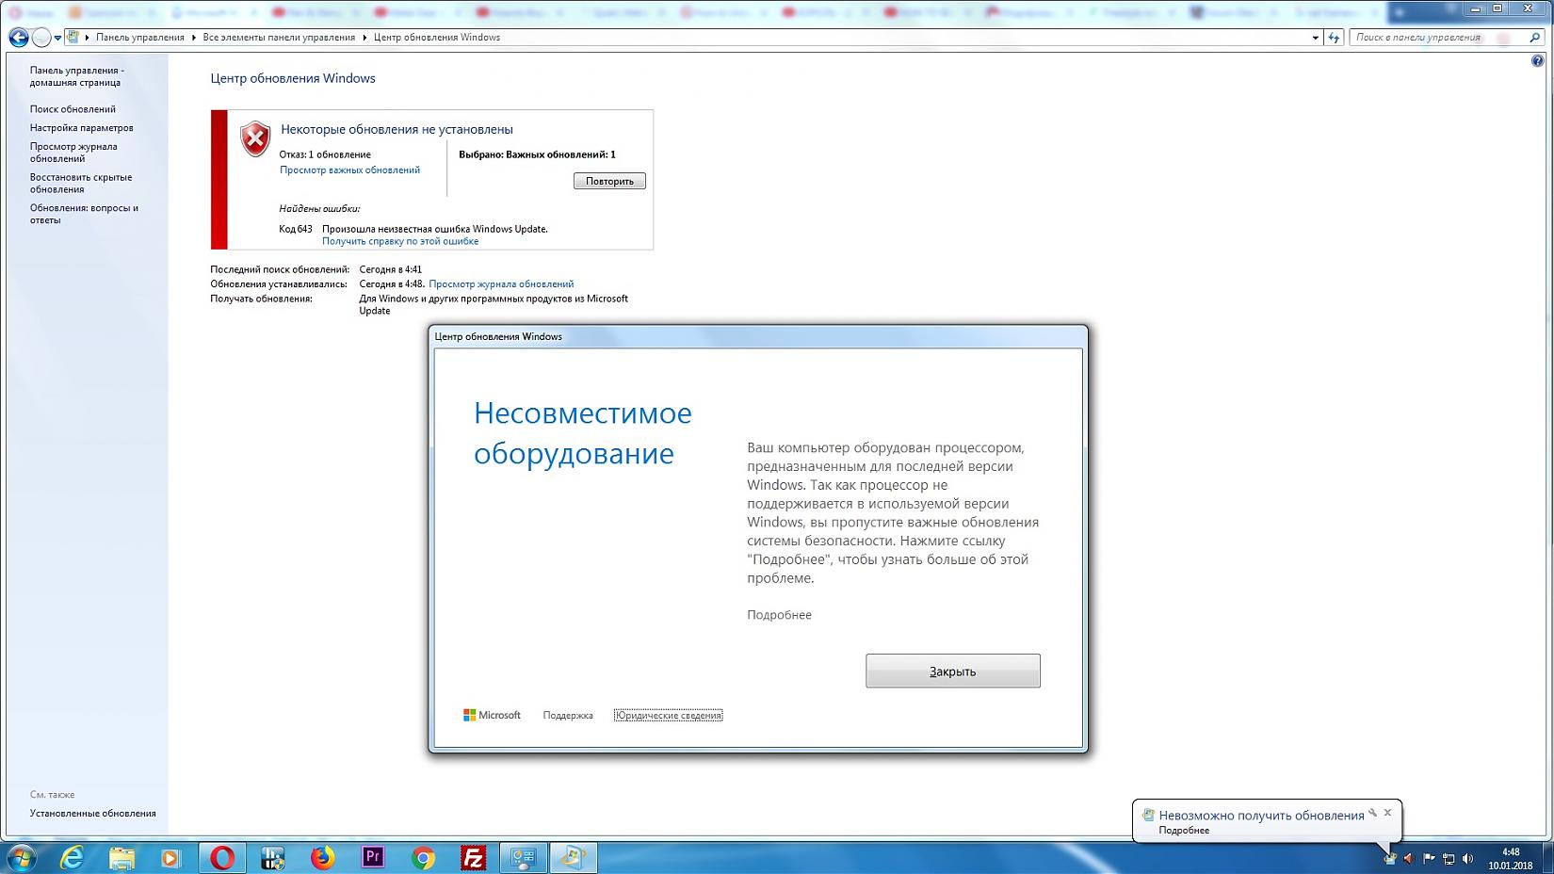This screenshot has height=874, width=1554.
Task: Expand breadcrumb arrow after 'Панель управления'
Action: pos(194,38)
